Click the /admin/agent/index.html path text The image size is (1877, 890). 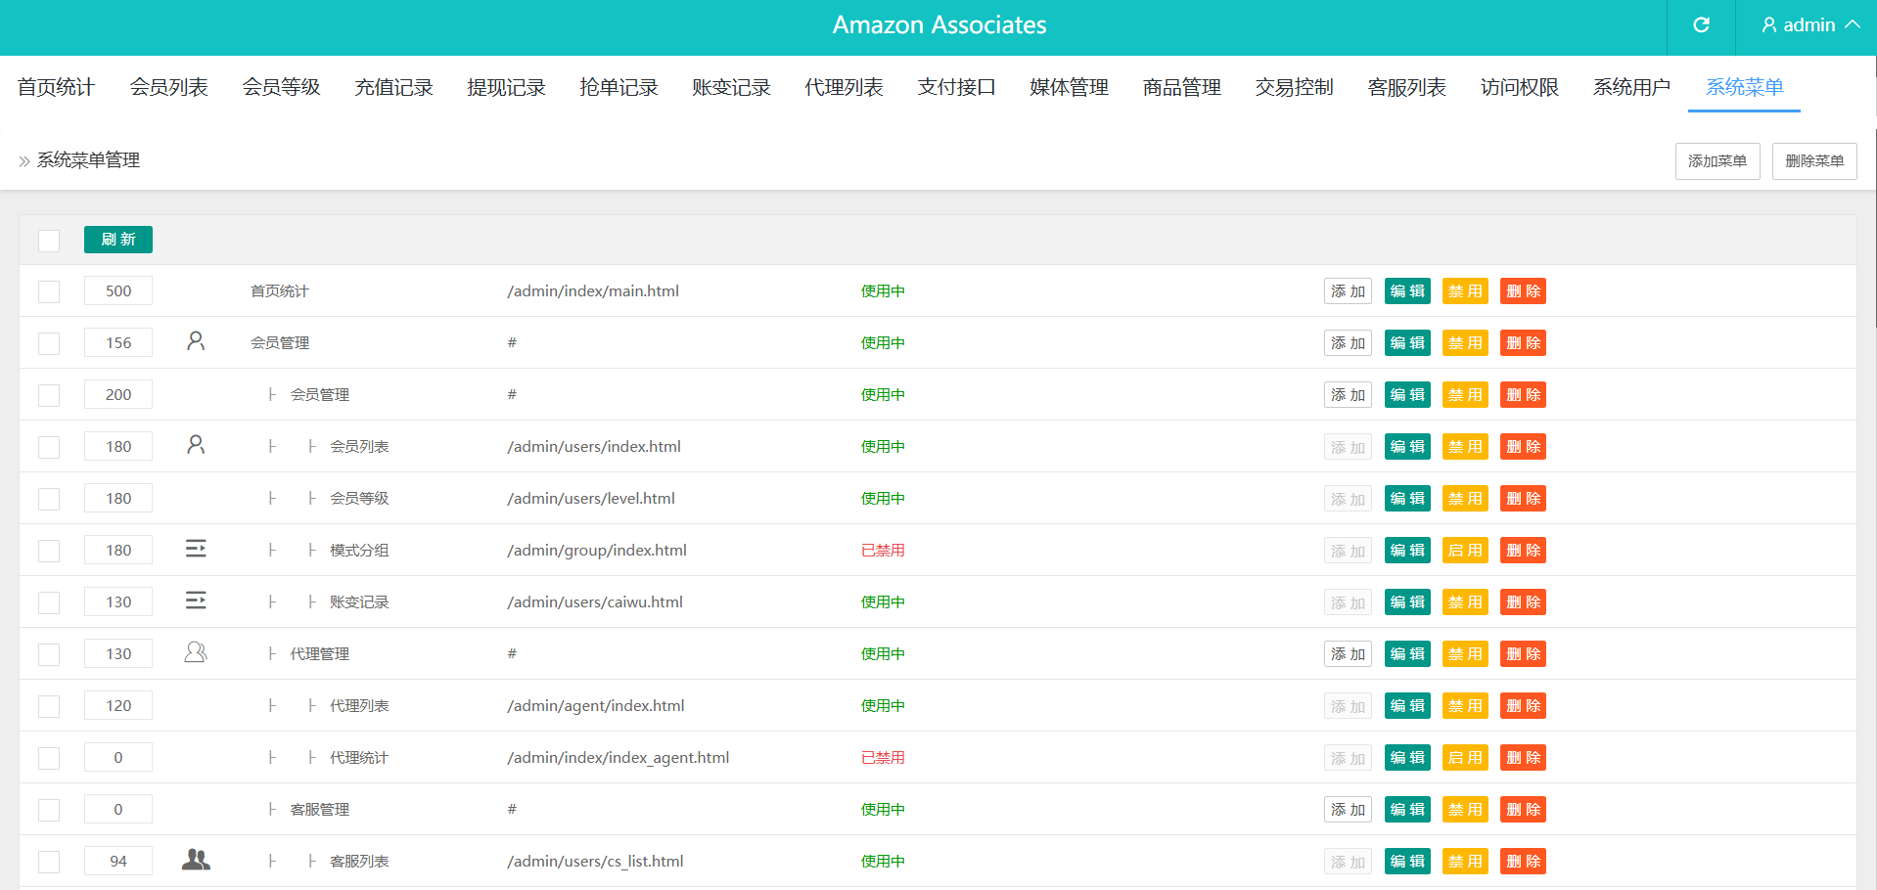[596, 706]
